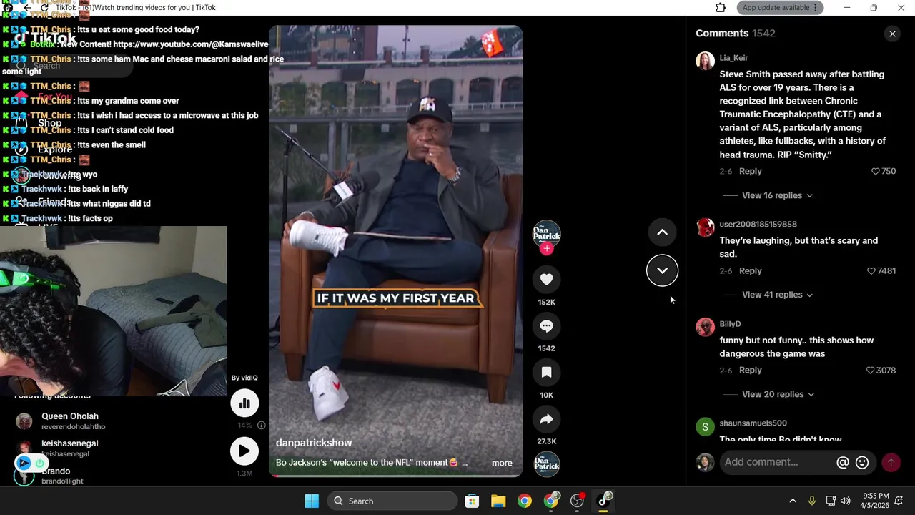
Task: Open comments via the speech bubble icon
Action: 546,326
